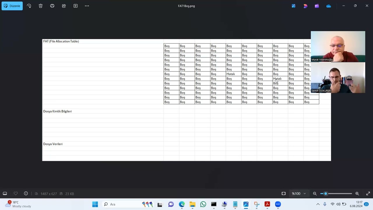
Task: Mark image as favorite with heart icon
Action: [16, 193]
